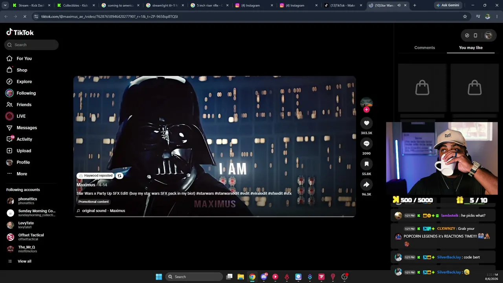The height and width of the screenshot is (283, 503).
Task: Open the TikTok logo home link
Action: (20, 32)
